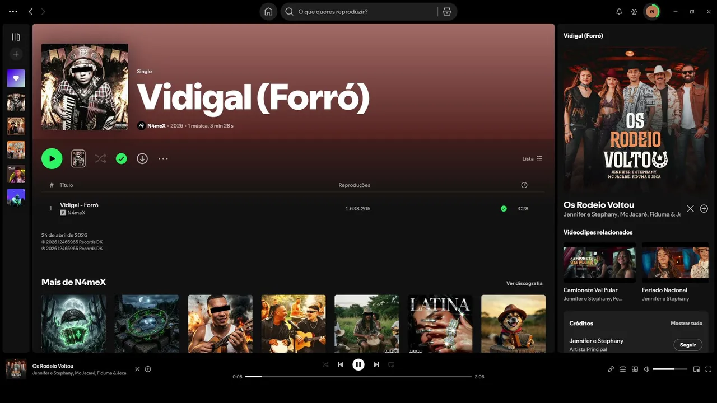Screen dimensions: 717x403
Task: Open the dog with accordion album cover
Action: click(513, 324)
